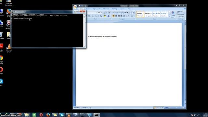Open Word Help icon
208x117 pixels.
pos(185,9)
